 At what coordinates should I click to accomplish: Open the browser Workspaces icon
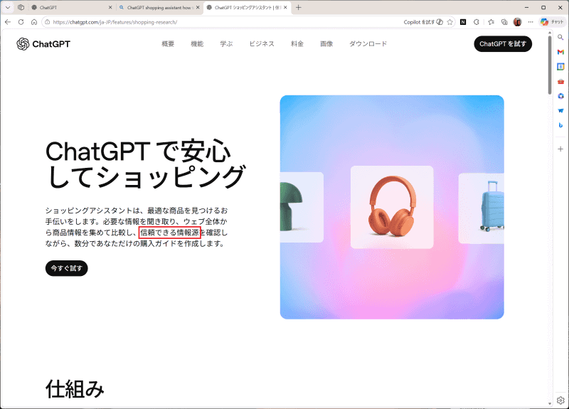click(21, 7)
